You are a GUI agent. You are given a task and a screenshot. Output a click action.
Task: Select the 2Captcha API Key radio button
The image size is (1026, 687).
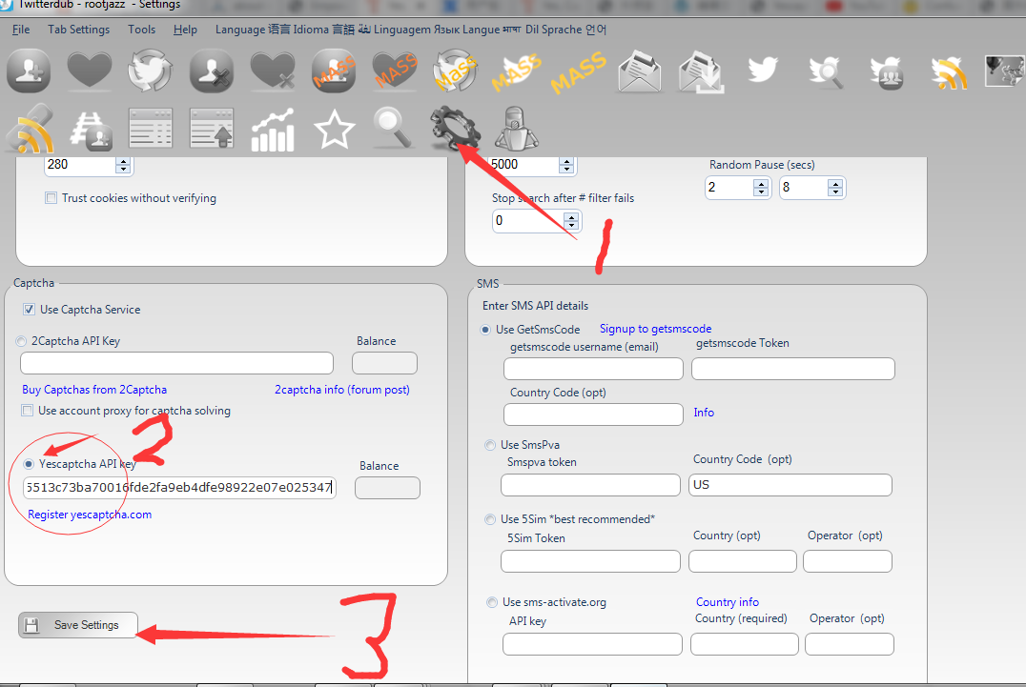pyautogui.click(x=21, y=340)
